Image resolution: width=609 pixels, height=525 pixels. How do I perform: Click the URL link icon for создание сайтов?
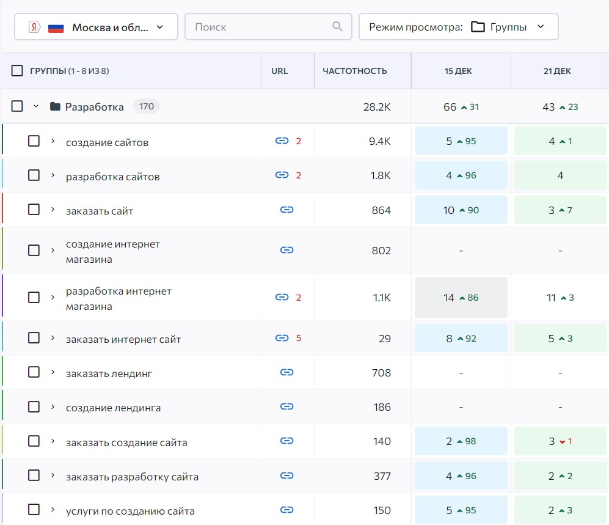282,141
